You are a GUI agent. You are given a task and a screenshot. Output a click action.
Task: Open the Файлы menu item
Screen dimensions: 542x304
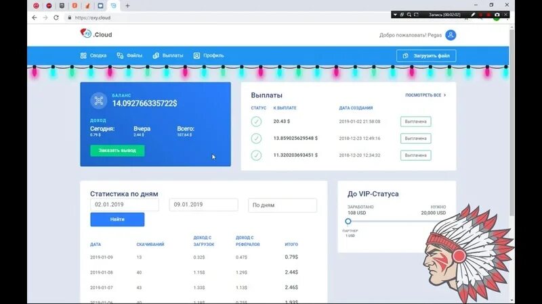129,55
